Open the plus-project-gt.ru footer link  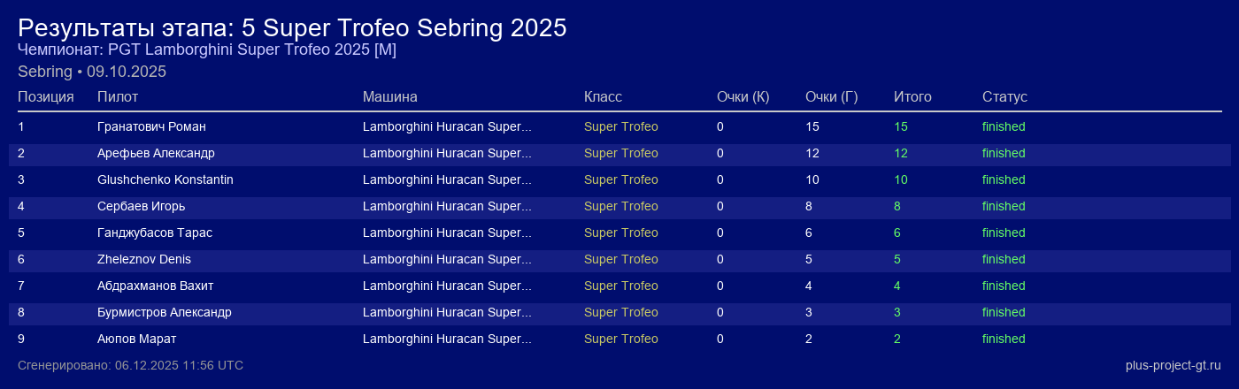1173,365
